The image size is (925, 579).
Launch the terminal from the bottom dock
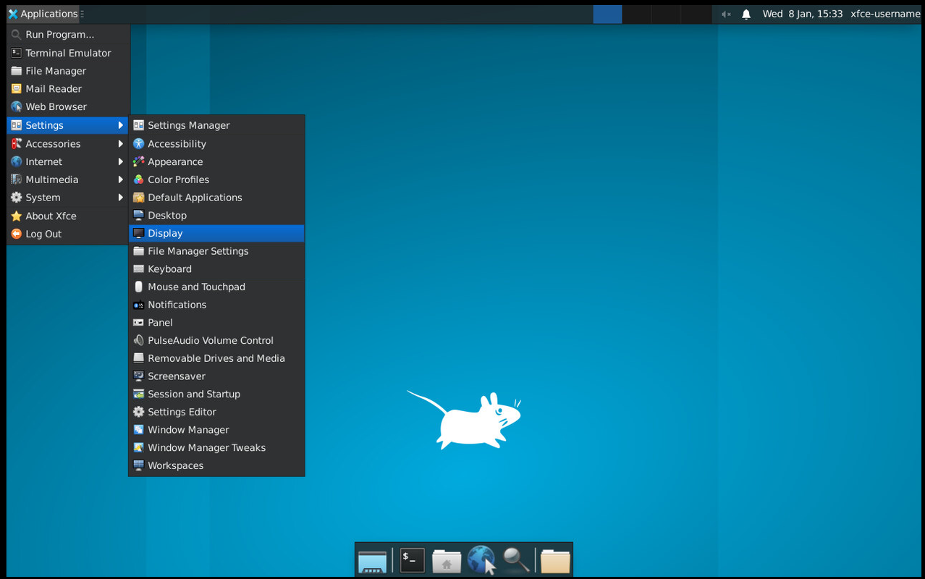tap(413, 560)
